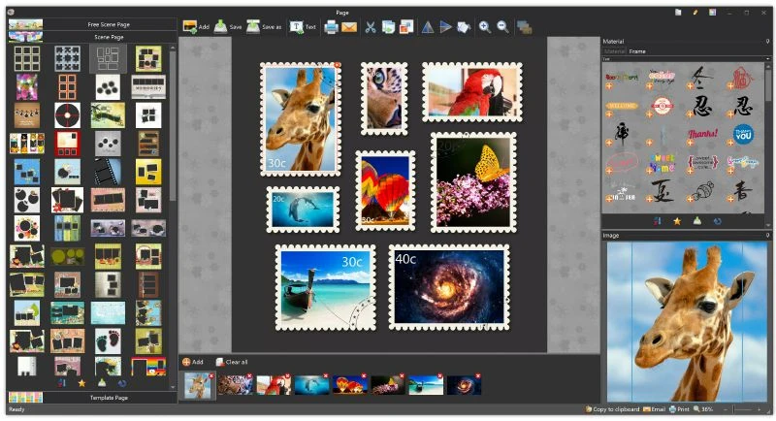
Task: Select the scissors cut icon
Action: click(x=370, y=27)
